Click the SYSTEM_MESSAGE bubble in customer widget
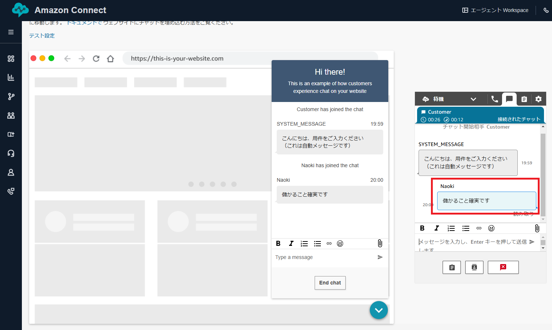The image size is (552, 330). point(330,142)
